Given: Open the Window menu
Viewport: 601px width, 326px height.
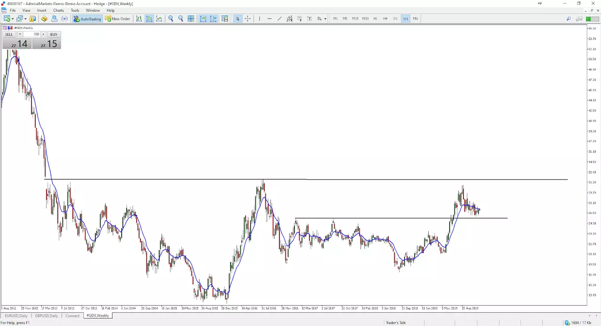Looking at the screenshot, I should (x=92, y=10).
